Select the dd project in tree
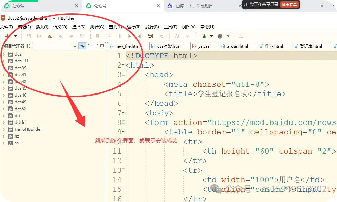The height and width of the screenshot is (202, 337). point(17,115)
